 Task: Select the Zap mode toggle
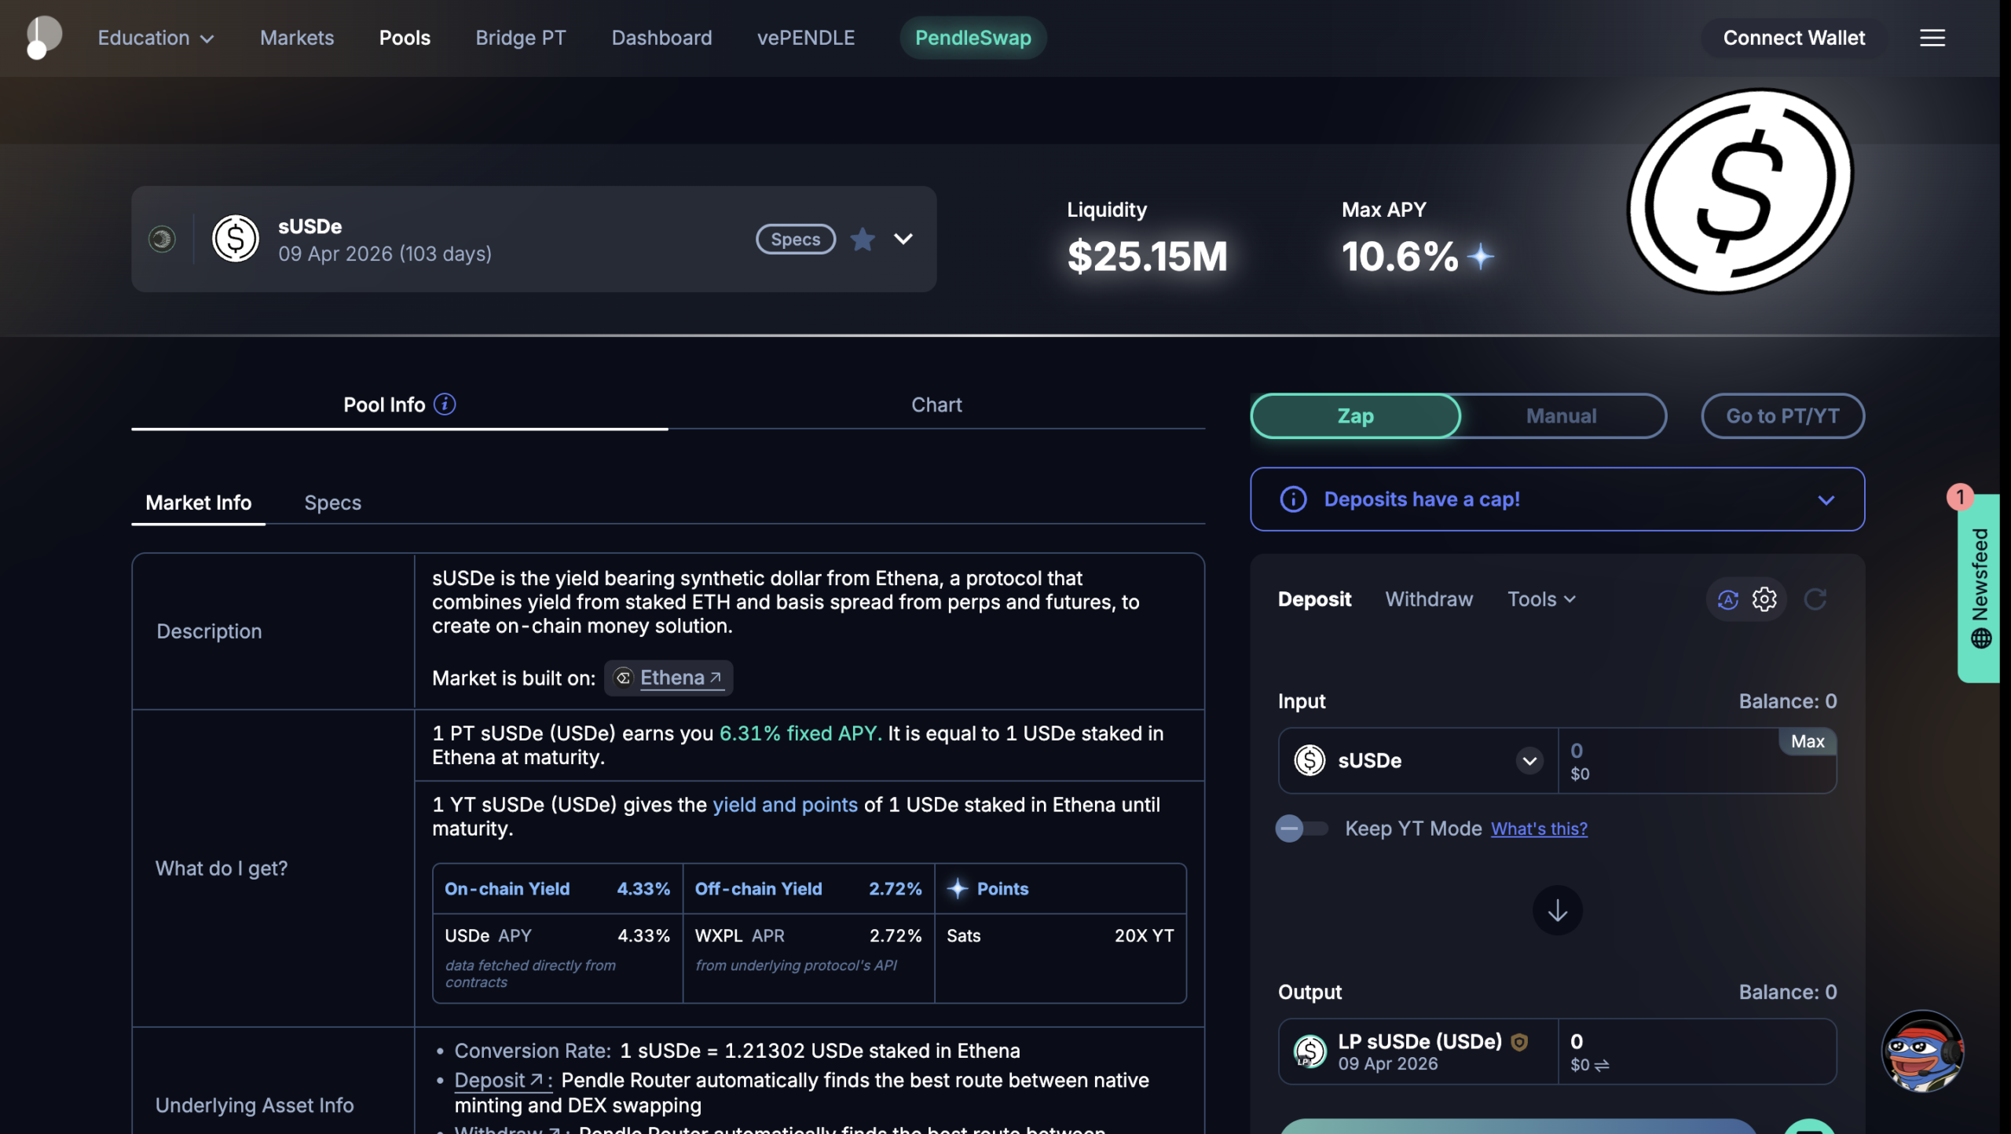point(1355,415)
